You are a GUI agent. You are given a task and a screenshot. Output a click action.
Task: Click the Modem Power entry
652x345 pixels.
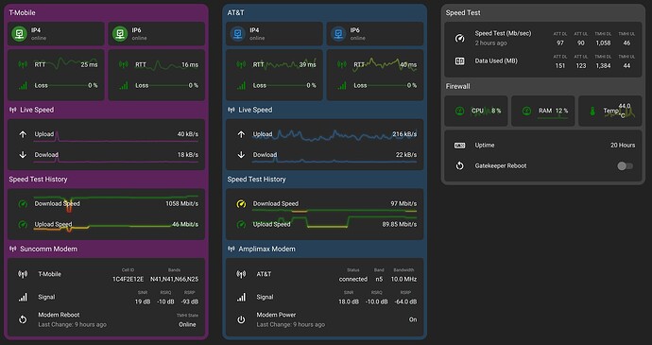(x=325, y=319)
